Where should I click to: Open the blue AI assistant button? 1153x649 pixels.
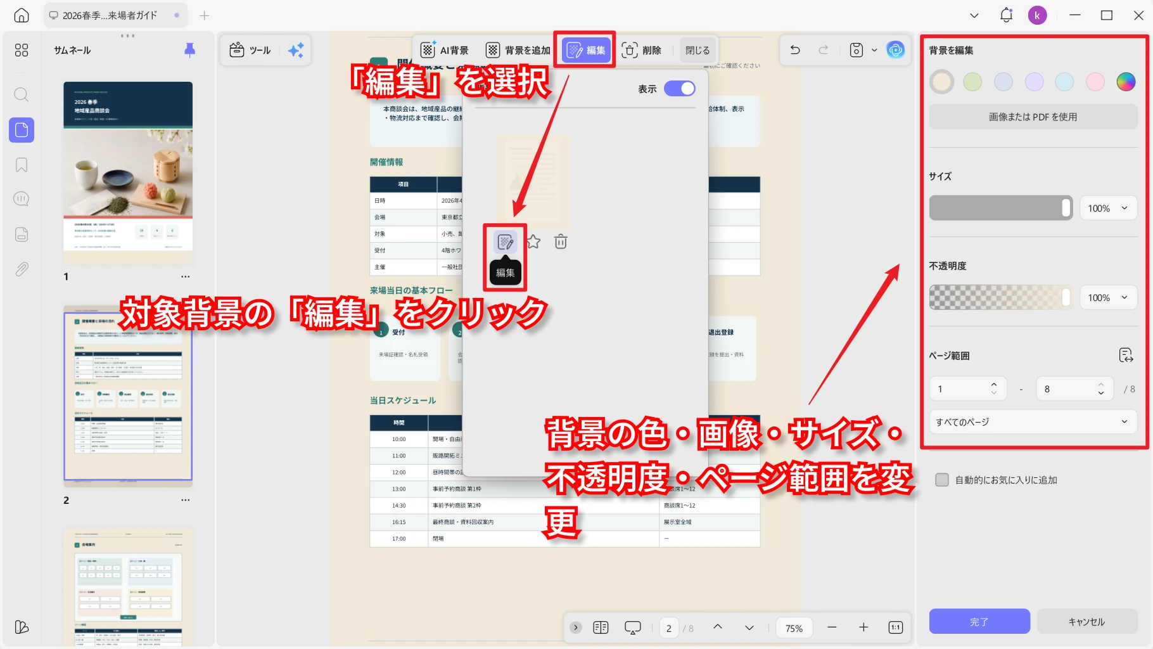pos(895,49)
